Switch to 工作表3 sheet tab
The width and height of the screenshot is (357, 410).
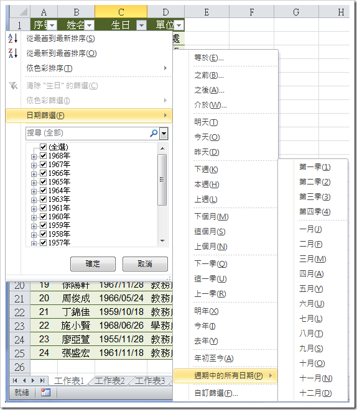pyautogui.click(x=150, y=381)
